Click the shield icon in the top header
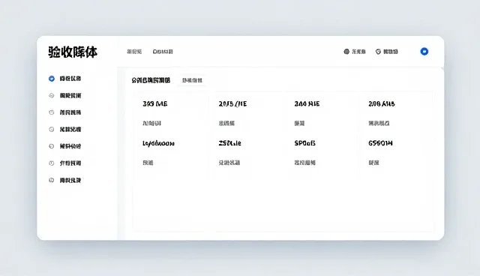 (x=378, y=52)
